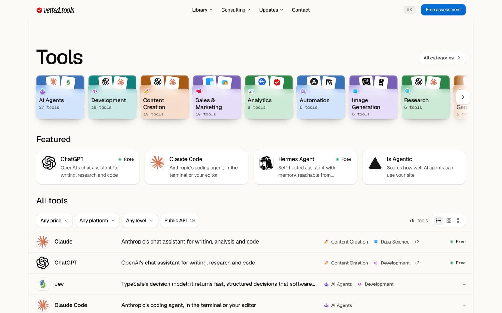Open the featured ChatGPT card
Viewport: 502px width, 313px height.
click(88, 167)
